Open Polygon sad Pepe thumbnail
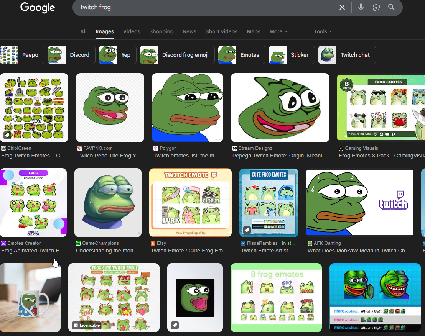The width and height of the screenshot is (425, 336). click(x=188, y=108)
